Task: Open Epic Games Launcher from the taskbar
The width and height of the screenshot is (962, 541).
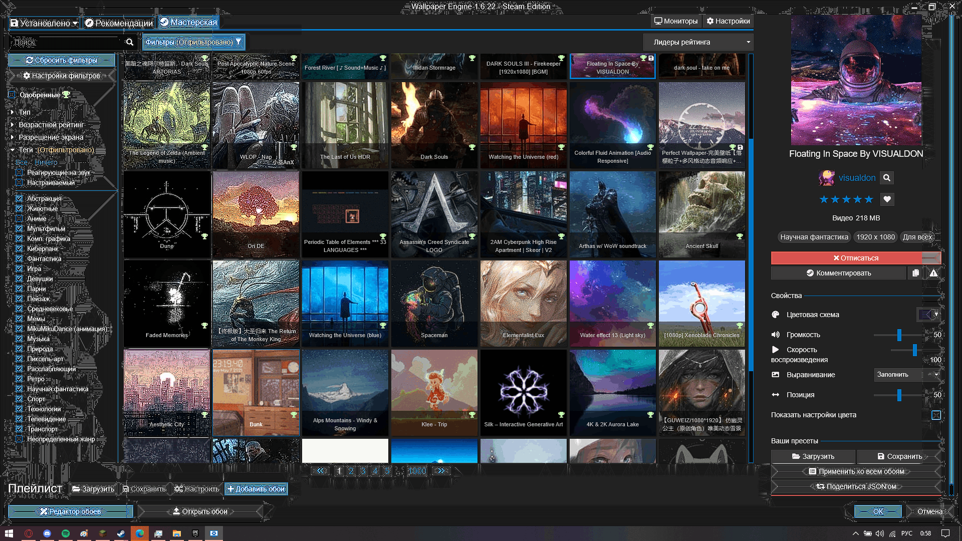Action: [x=195, y=533]
